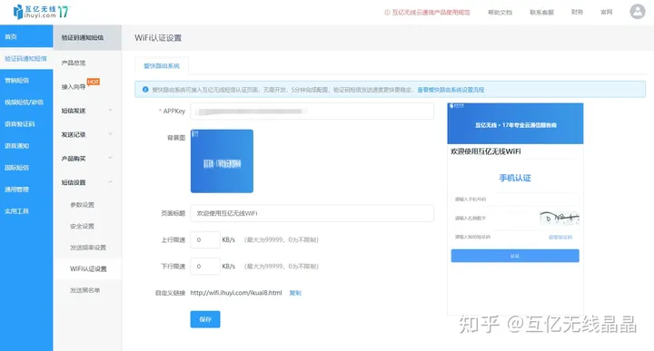
Task: Click the 验证码通知短信 header of the submenu
Action: coord(87,37)
